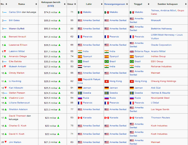Screen dimensions: 188x145
Task: Open the Las Vegas Sands link
Action: pyautogui.click(x=160, y=109)
